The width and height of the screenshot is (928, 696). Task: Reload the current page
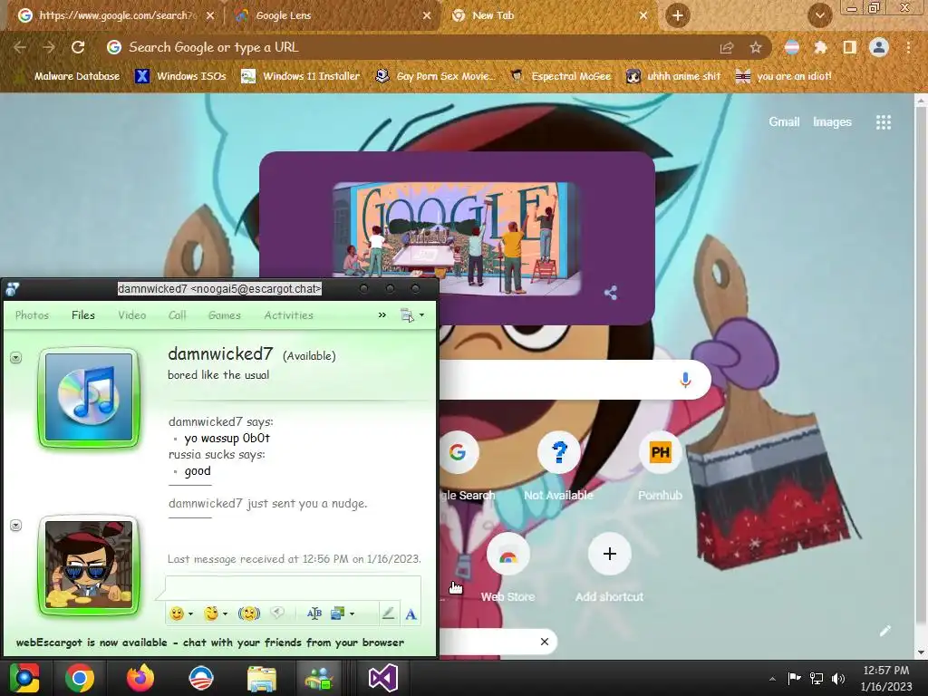coord(78,47)
